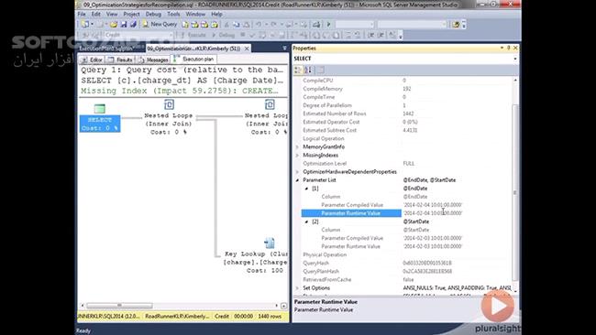The image size is (596, 335).
Task: Click the zoom button beside the plan scrollbar
Action: coord(284,306)
